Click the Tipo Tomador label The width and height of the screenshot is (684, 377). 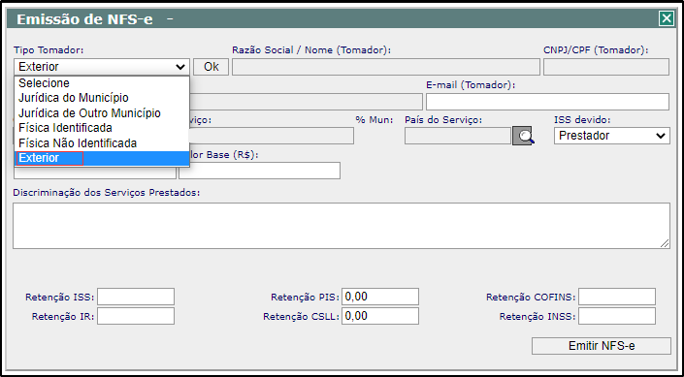(49, 50)
